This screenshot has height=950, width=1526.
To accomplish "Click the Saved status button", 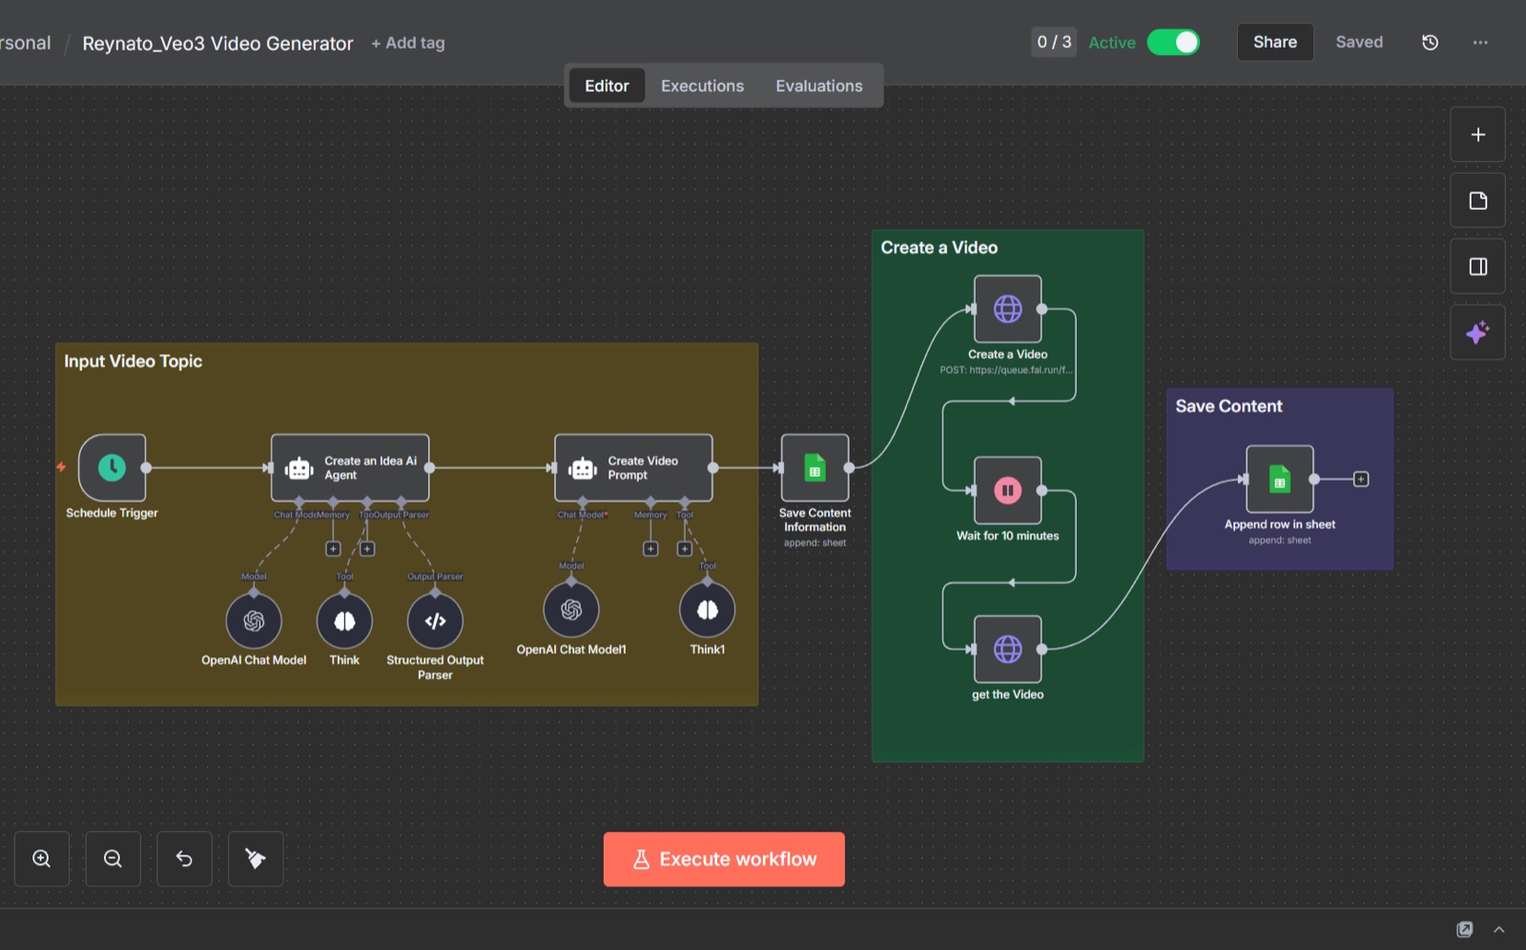I will pos(1359,42).
